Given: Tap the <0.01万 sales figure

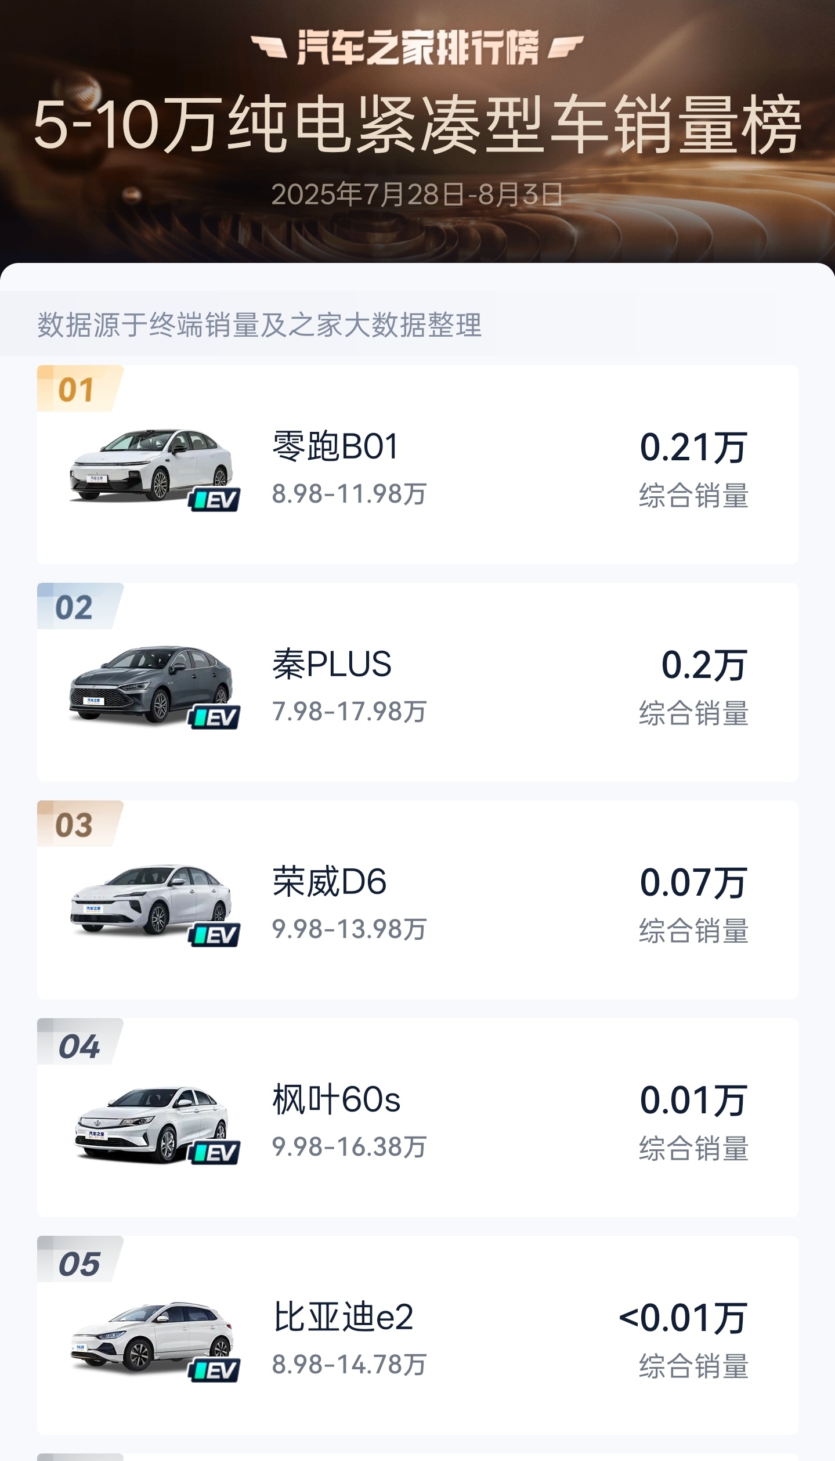Looking at the screenshot, I should pyautogui.click(x=683, y=1318).
